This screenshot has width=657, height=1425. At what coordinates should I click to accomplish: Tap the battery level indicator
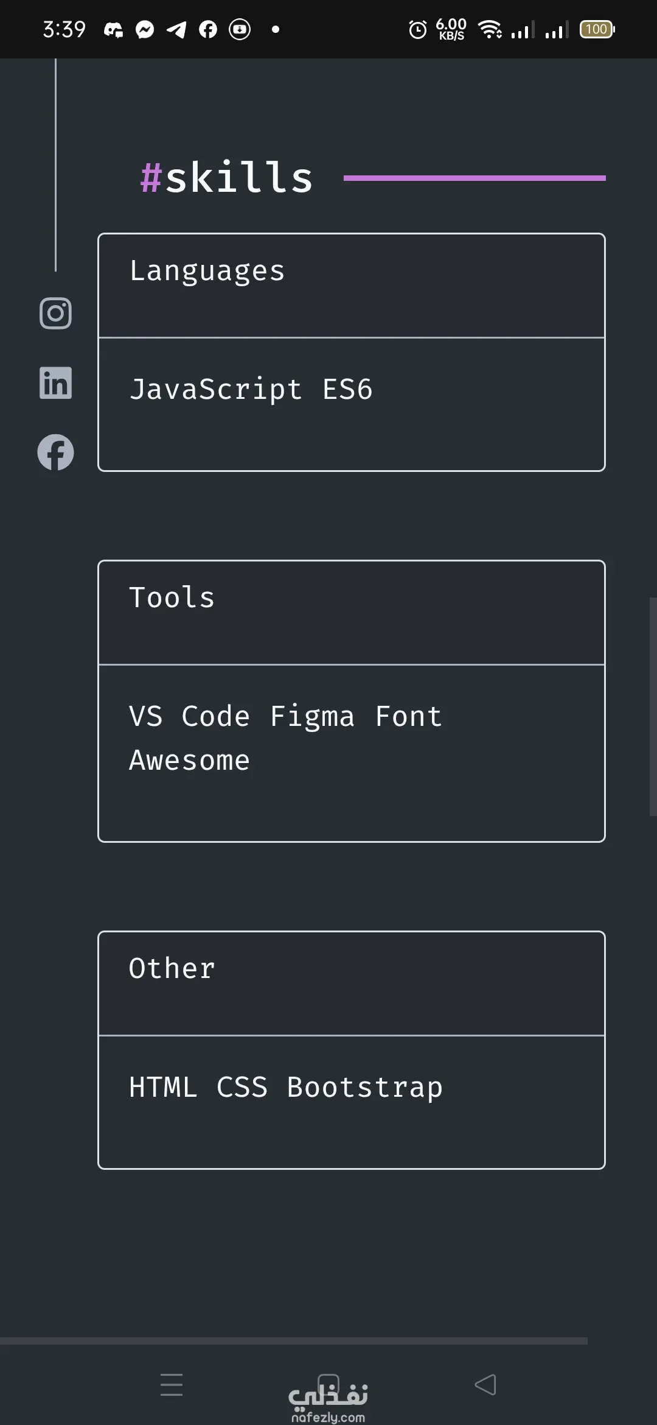pyautogui.click(x=597, y=29)
